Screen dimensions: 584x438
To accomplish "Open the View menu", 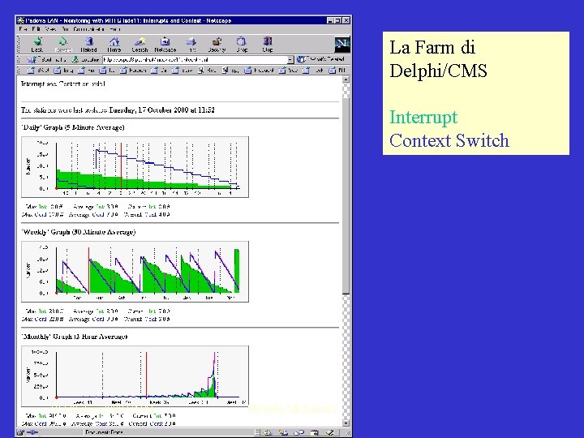I will (x=50, y=29).
